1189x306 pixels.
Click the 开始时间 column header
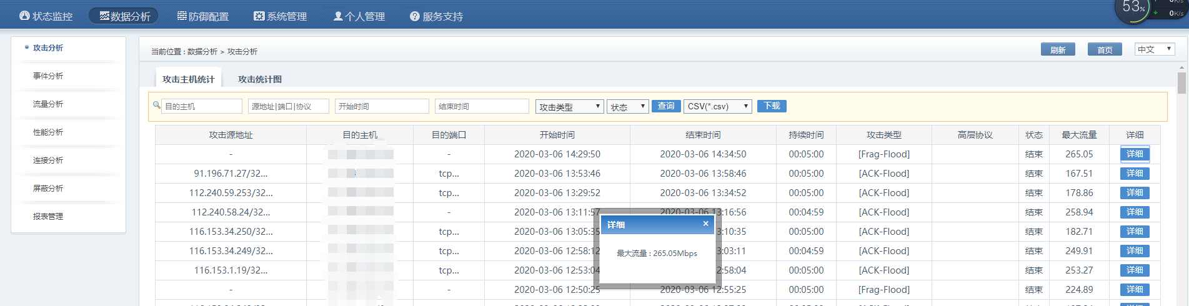click(557, 135)
